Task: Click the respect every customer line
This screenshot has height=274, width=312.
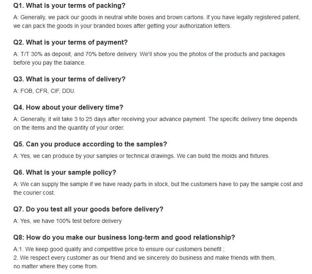Action: pos(144,258)
